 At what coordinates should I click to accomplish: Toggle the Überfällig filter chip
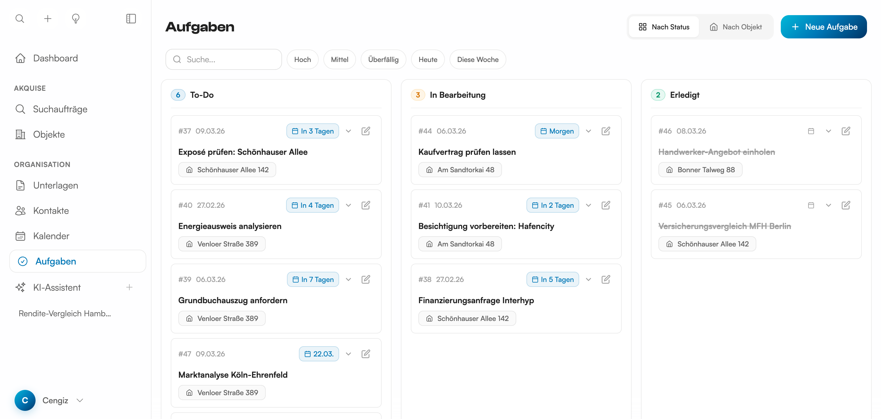(383, 59)
